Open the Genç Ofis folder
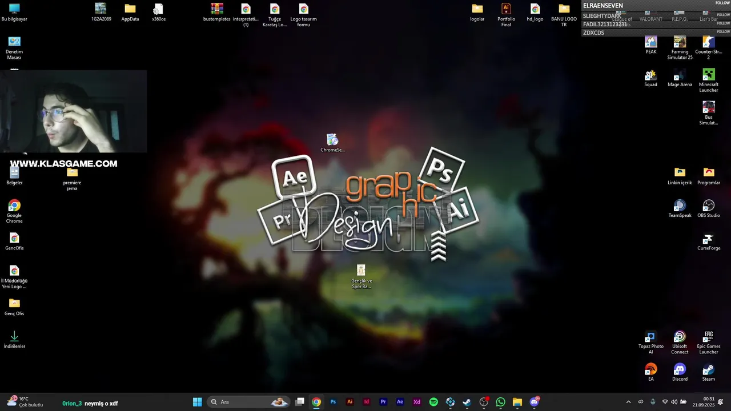The width and height of the screenshot is (731, 411). click(x=14, y=307)
